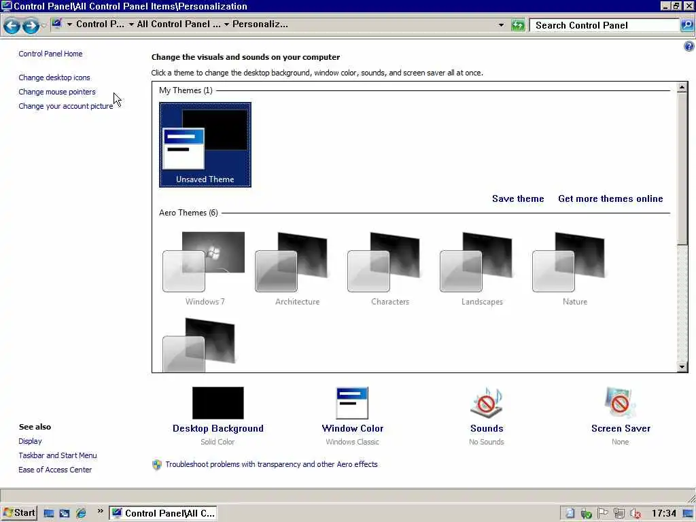696x522 pixels.
Task: Open the Display link under See also
Action: point(30,441)
